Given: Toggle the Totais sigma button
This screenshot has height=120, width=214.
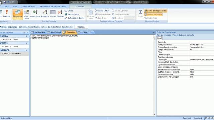Looking at the screenshot, I should point(140,14).
